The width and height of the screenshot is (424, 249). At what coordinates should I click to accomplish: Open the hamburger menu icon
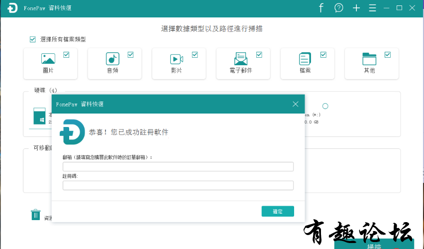[x=372, y=8]
